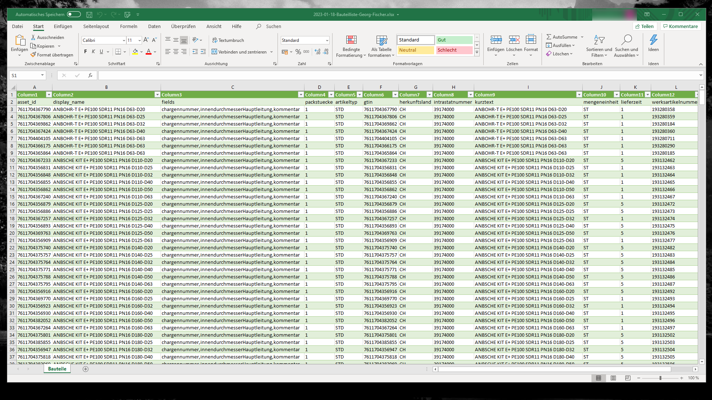Insert new cells with Einfügen icon
Image resolution: width=712 pixels, height=400 pixels.
pos(496,43)
